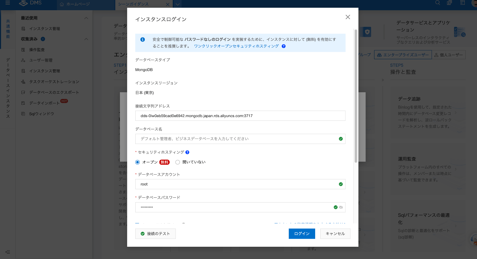Select 個人ユーザー mode
477x259 pixels.
449,55
